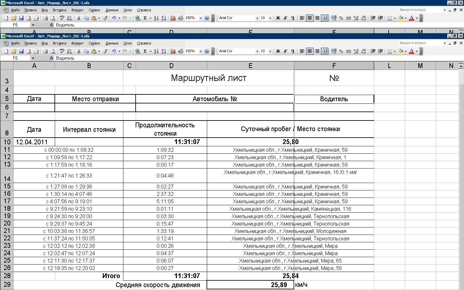Open undo history arrow in front window
Image resolution: width=464 pixels, height=290 pixels.
click(x=119, y=51)
